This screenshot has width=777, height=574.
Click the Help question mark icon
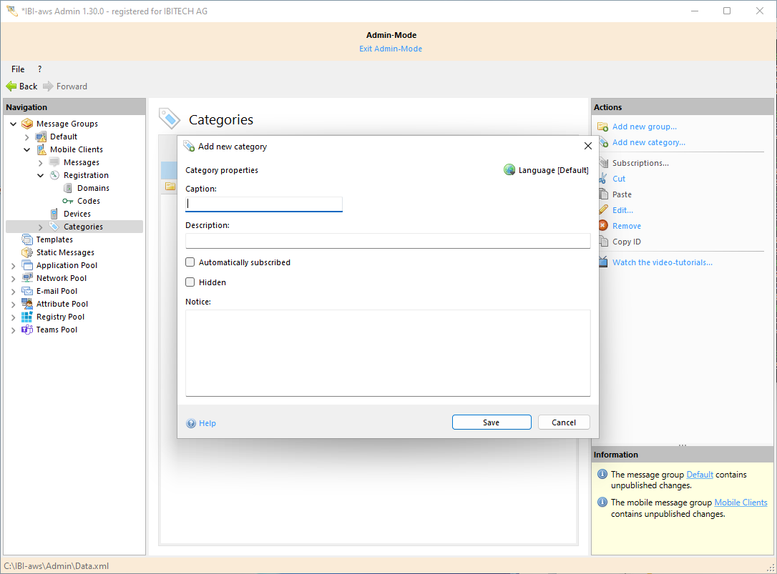pos(191,423)
